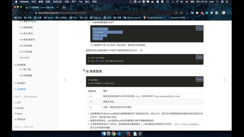Screen dimensions: 244x137
Task: Open sidebar chapter 1. FTP
Action: point(18,103)
